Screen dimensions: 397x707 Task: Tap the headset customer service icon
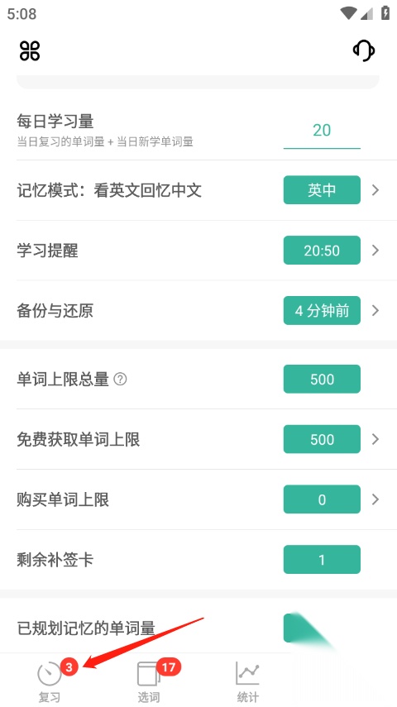(364, 50)
